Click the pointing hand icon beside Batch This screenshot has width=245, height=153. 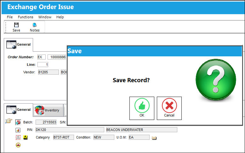coord(9,121)
